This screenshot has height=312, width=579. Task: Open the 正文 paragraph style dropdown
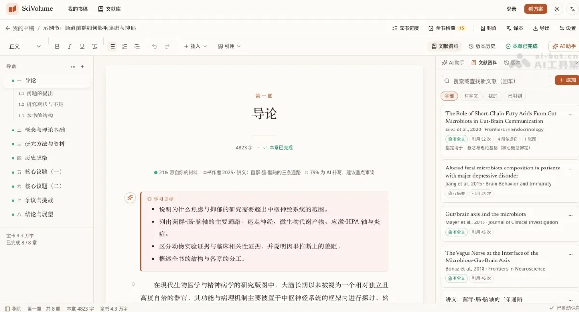25,46
